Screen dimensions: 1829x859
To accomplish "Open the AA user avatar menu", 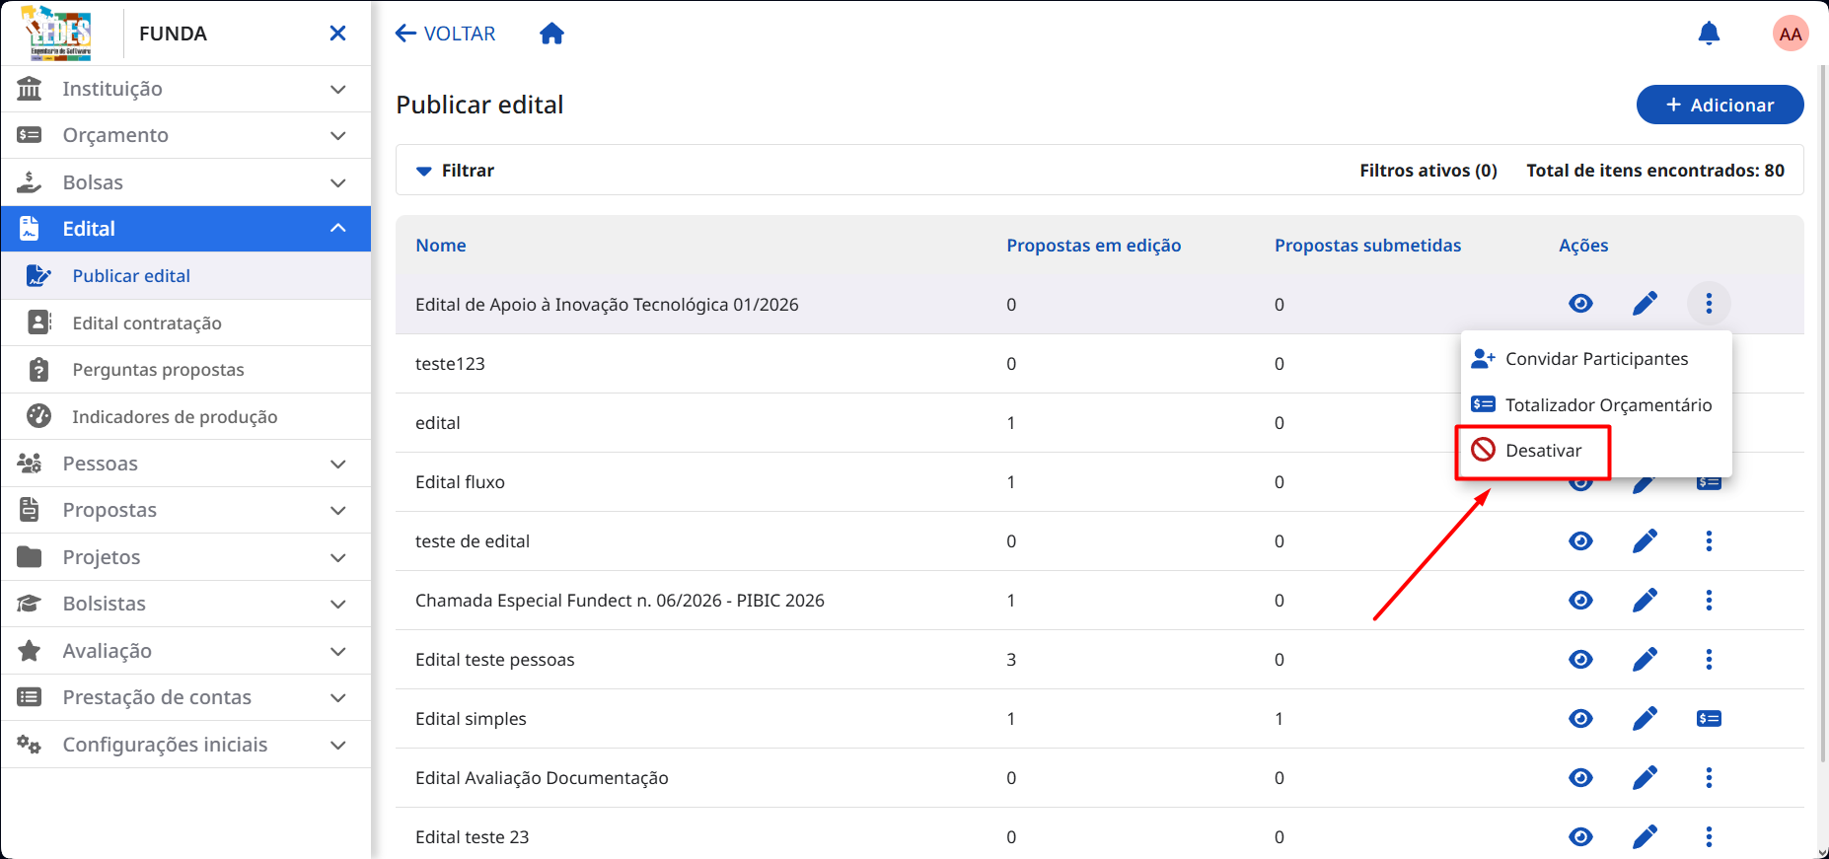I will (1790, 34).
